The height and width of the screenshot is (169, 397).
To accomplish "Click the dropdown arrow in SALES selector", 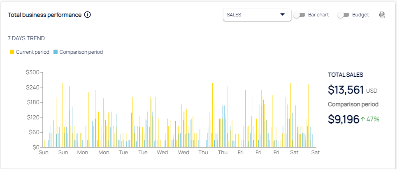I will click(x=282, y=15).
